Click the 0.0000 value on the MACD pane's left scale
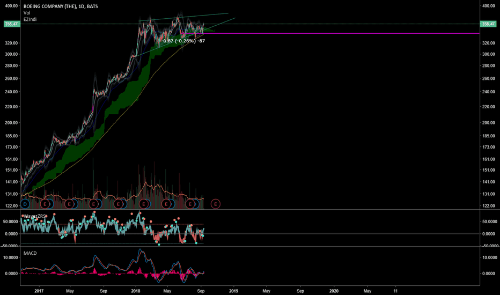Viewport: 500px width, 295px height. tap(11, 274)
